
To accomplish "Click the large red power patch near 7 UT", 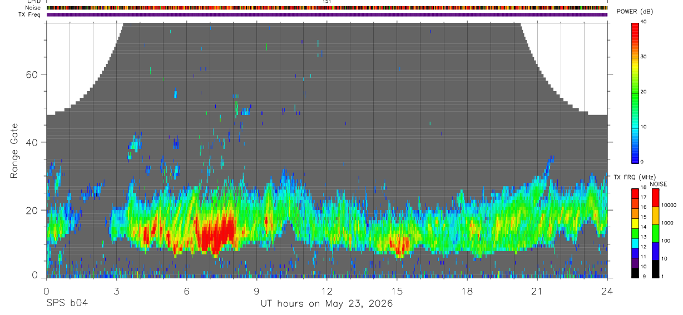I will coord(216,233).
